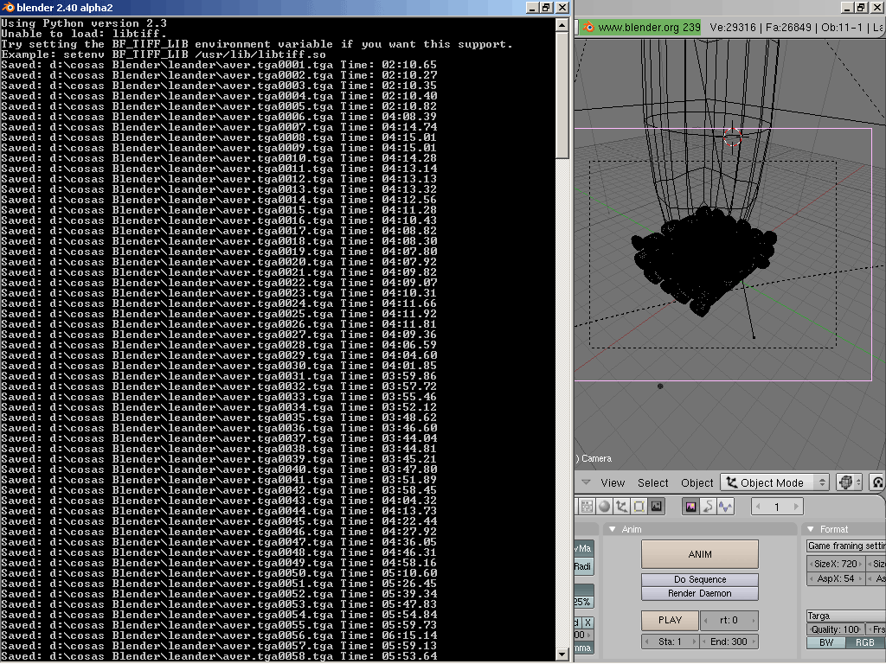Click the console scrollbar down arrow
The image size is (886, 664).
tap(562, 654)
